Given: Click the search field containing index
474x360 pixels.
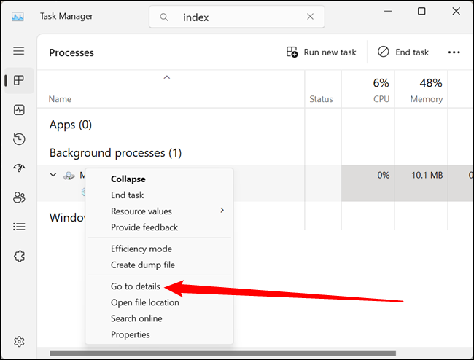Looking at the screenshot, I should coord(237,17).
